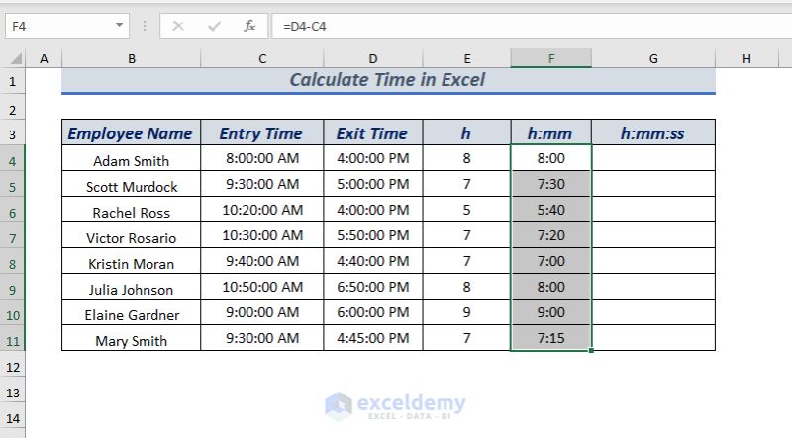Click the '8:00:00 AM' entry time cell
The image size is (792, 438).
point(262,158)
